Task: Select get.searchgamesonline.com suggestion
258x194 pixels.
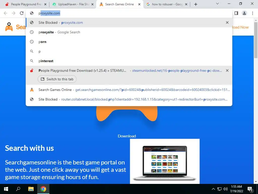Action: [x=129, y=90]
